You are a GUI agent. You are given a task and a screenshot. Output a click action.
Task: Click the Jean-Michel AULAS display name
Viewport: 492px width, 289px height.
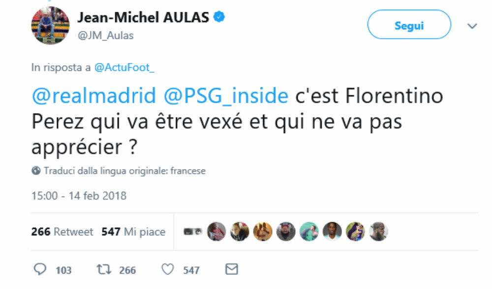coord(144,18)
